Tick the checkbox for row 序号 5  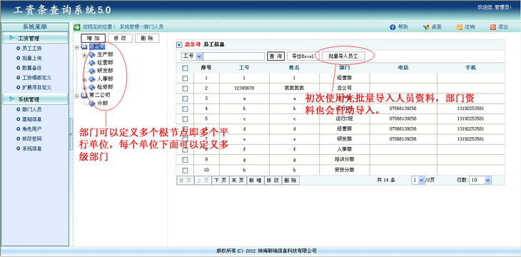pyautogui.click(x=186, y=119)
